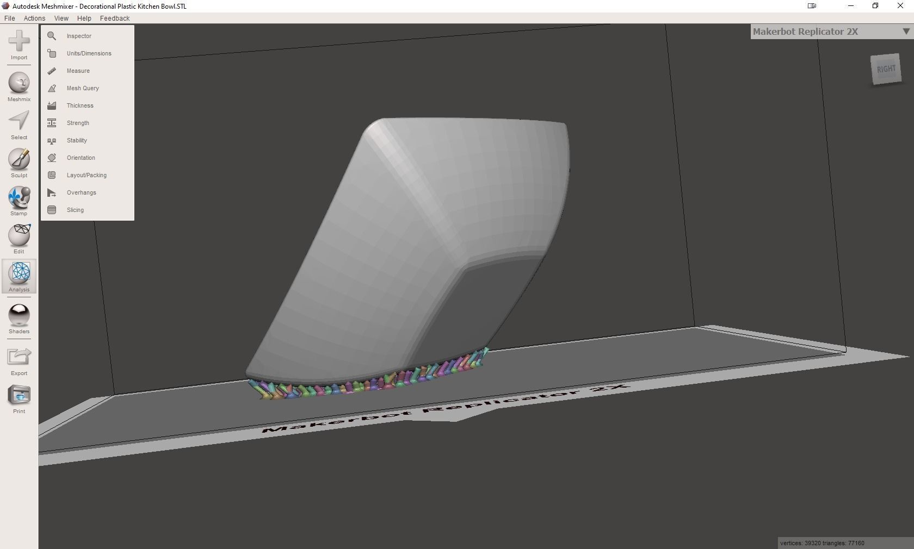Select the Thickness entry
The image size is (914, 549).
tap(80, 105)
